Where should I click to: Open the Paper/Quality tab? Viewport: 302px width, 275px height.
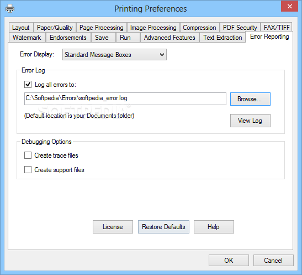[x=55, y=28]
